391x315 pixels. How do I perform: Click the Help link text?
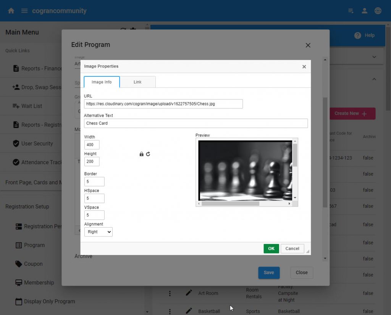coord(370,36)
